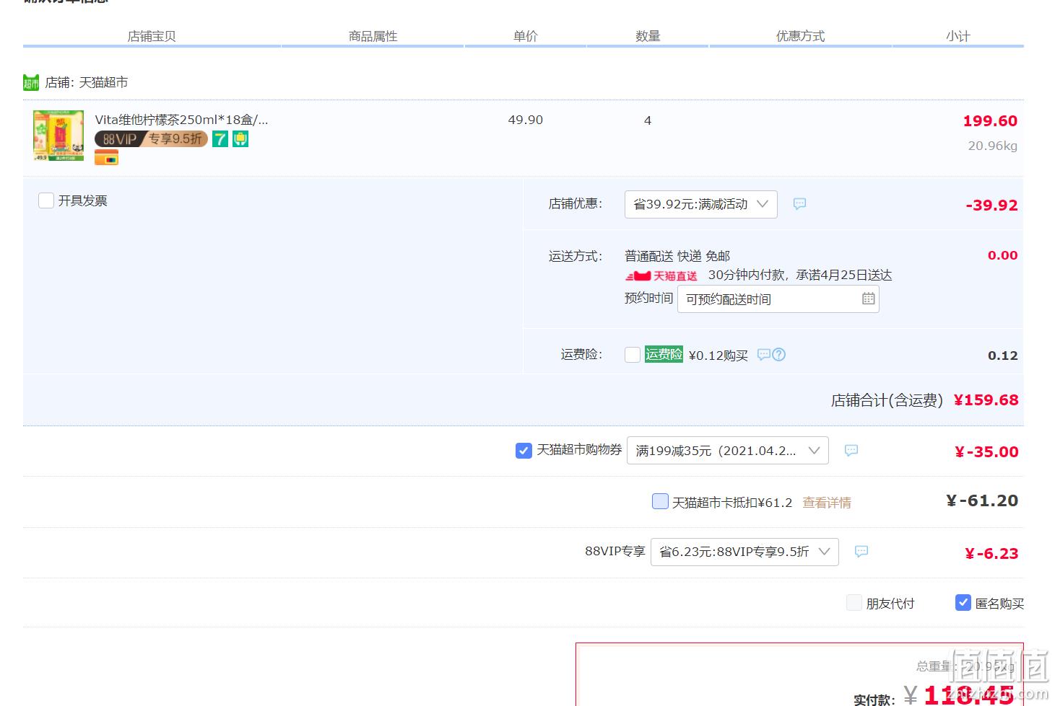Enable the 运费险 purchase checkbox
The height and width of the screenshot is (706, 1055).
pos(633,355)
